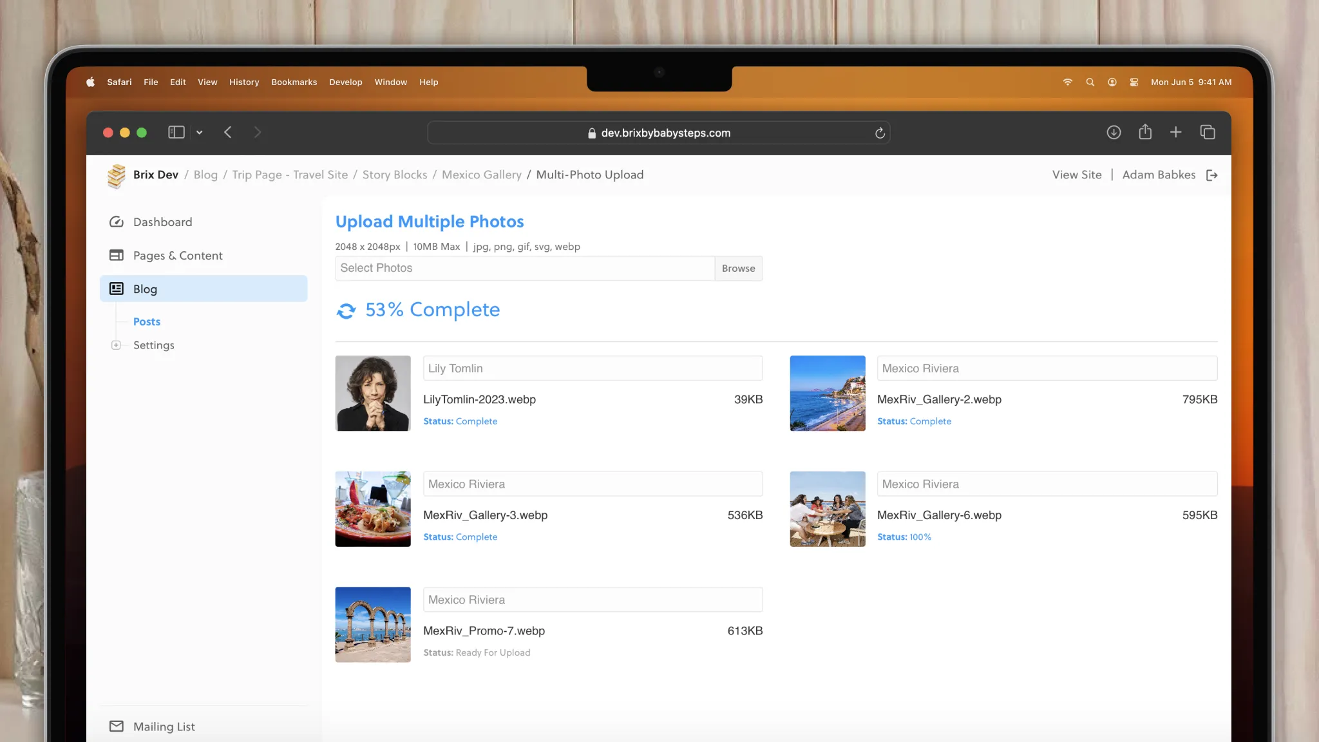Expand the Settings tree item
Screen dimensions: 1319x742
[116, 345]
